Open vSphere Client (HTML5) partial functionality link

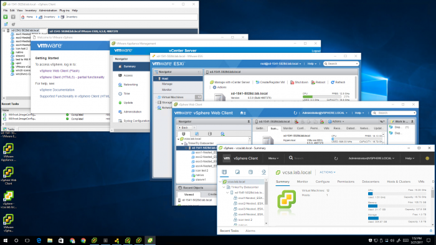[72, 77]
